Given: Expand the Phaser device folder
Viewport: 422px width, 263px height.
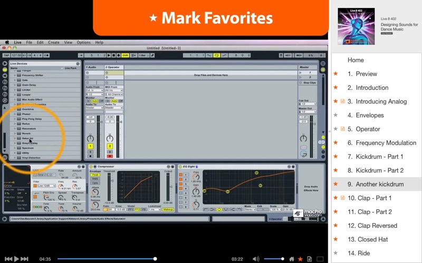Looking at the screenshot, I should pyautogui.click(x=15, y=114).
